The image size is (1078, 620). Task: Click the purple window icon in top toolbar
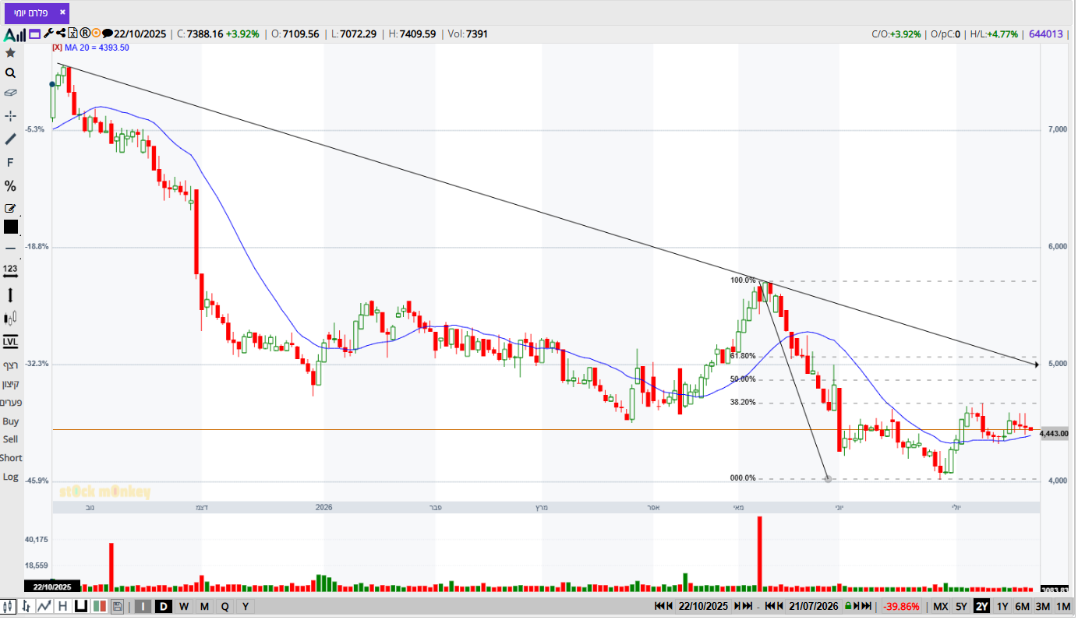(34, 33)
